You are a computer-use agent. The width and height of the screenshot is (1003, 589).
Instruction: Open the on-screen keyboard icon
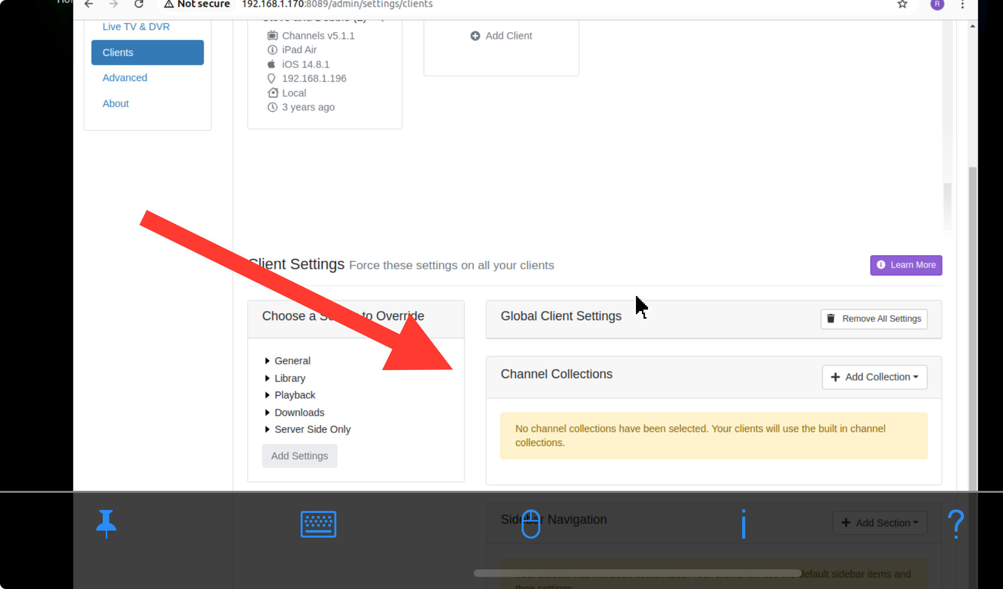[318, 524]
